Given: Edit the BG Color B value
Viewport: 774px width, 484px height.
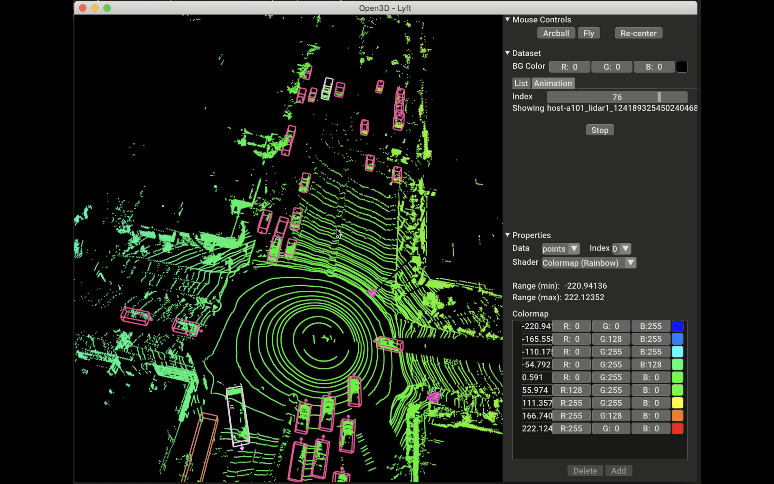Looking at the screenshot, I should click(654, 67).
